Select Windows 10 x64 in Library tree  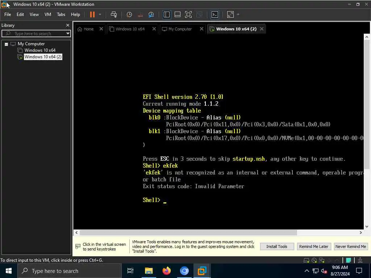coord(40,50)
